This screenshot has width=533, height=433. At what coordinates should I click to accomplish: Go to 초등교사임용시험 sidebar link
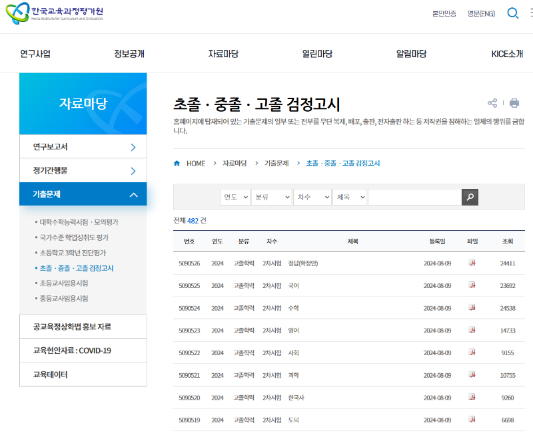(x=64, y=283)
